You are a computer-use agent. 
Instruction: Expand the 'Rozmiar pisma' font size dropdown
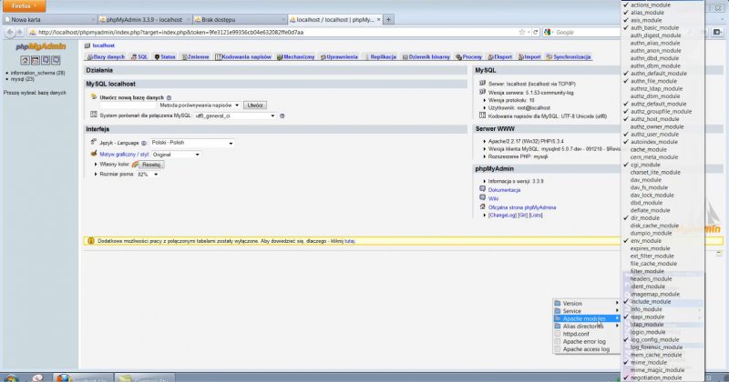tap(148, 174)
